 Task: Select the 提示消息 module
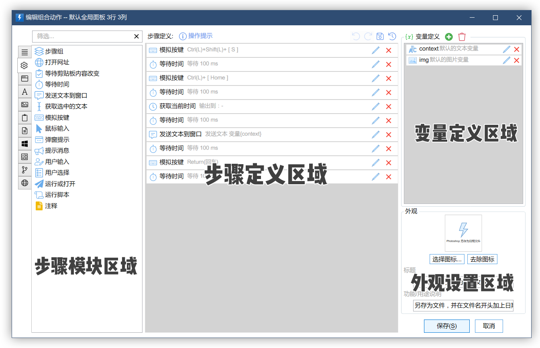(x=52, y=151)
